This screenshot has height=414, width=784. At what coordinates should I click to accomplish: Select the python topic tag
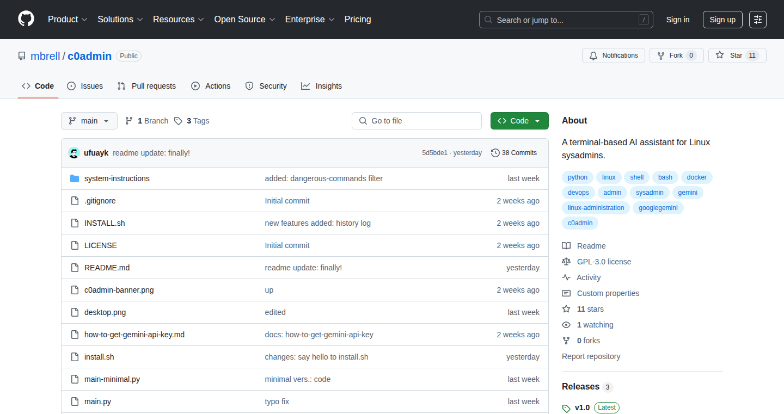578,177
